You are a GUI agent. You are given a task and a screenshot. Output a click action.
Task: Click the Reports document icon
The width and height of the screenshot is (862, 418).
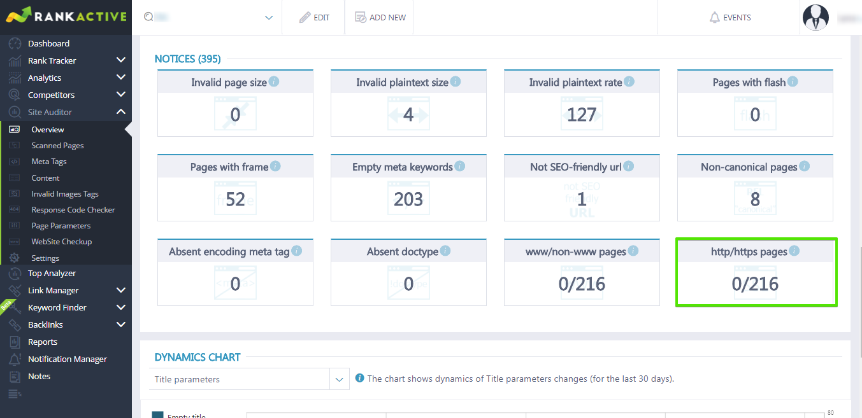click(15, 342)
